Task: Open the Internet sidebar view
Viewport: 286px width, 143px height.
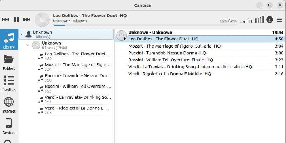Action: (x=9, y=105)
